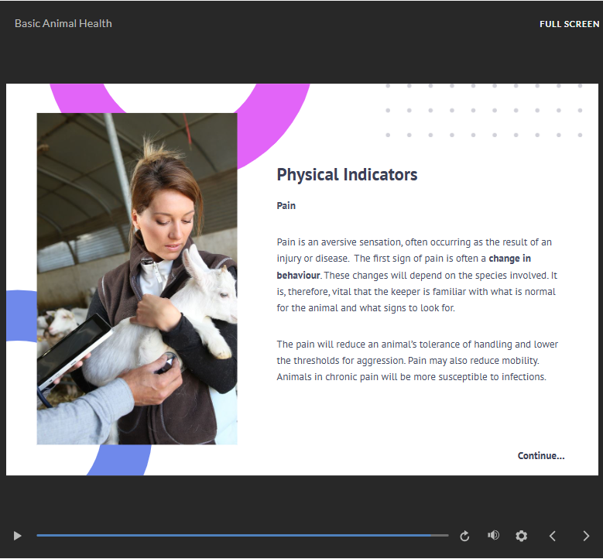Advance to next slide with right chevron
This screenshot has height=559, width=603.
click(586, 536)
